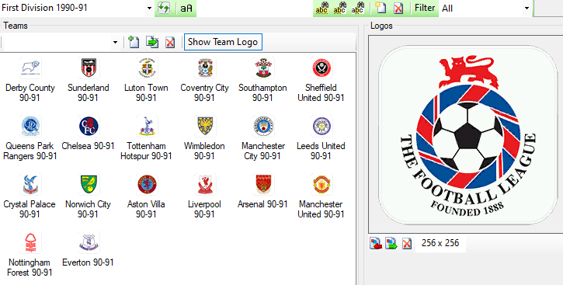Select the Luton Town 90-91 team
This screenshot has height=285, width=563.
click(147, 80)
